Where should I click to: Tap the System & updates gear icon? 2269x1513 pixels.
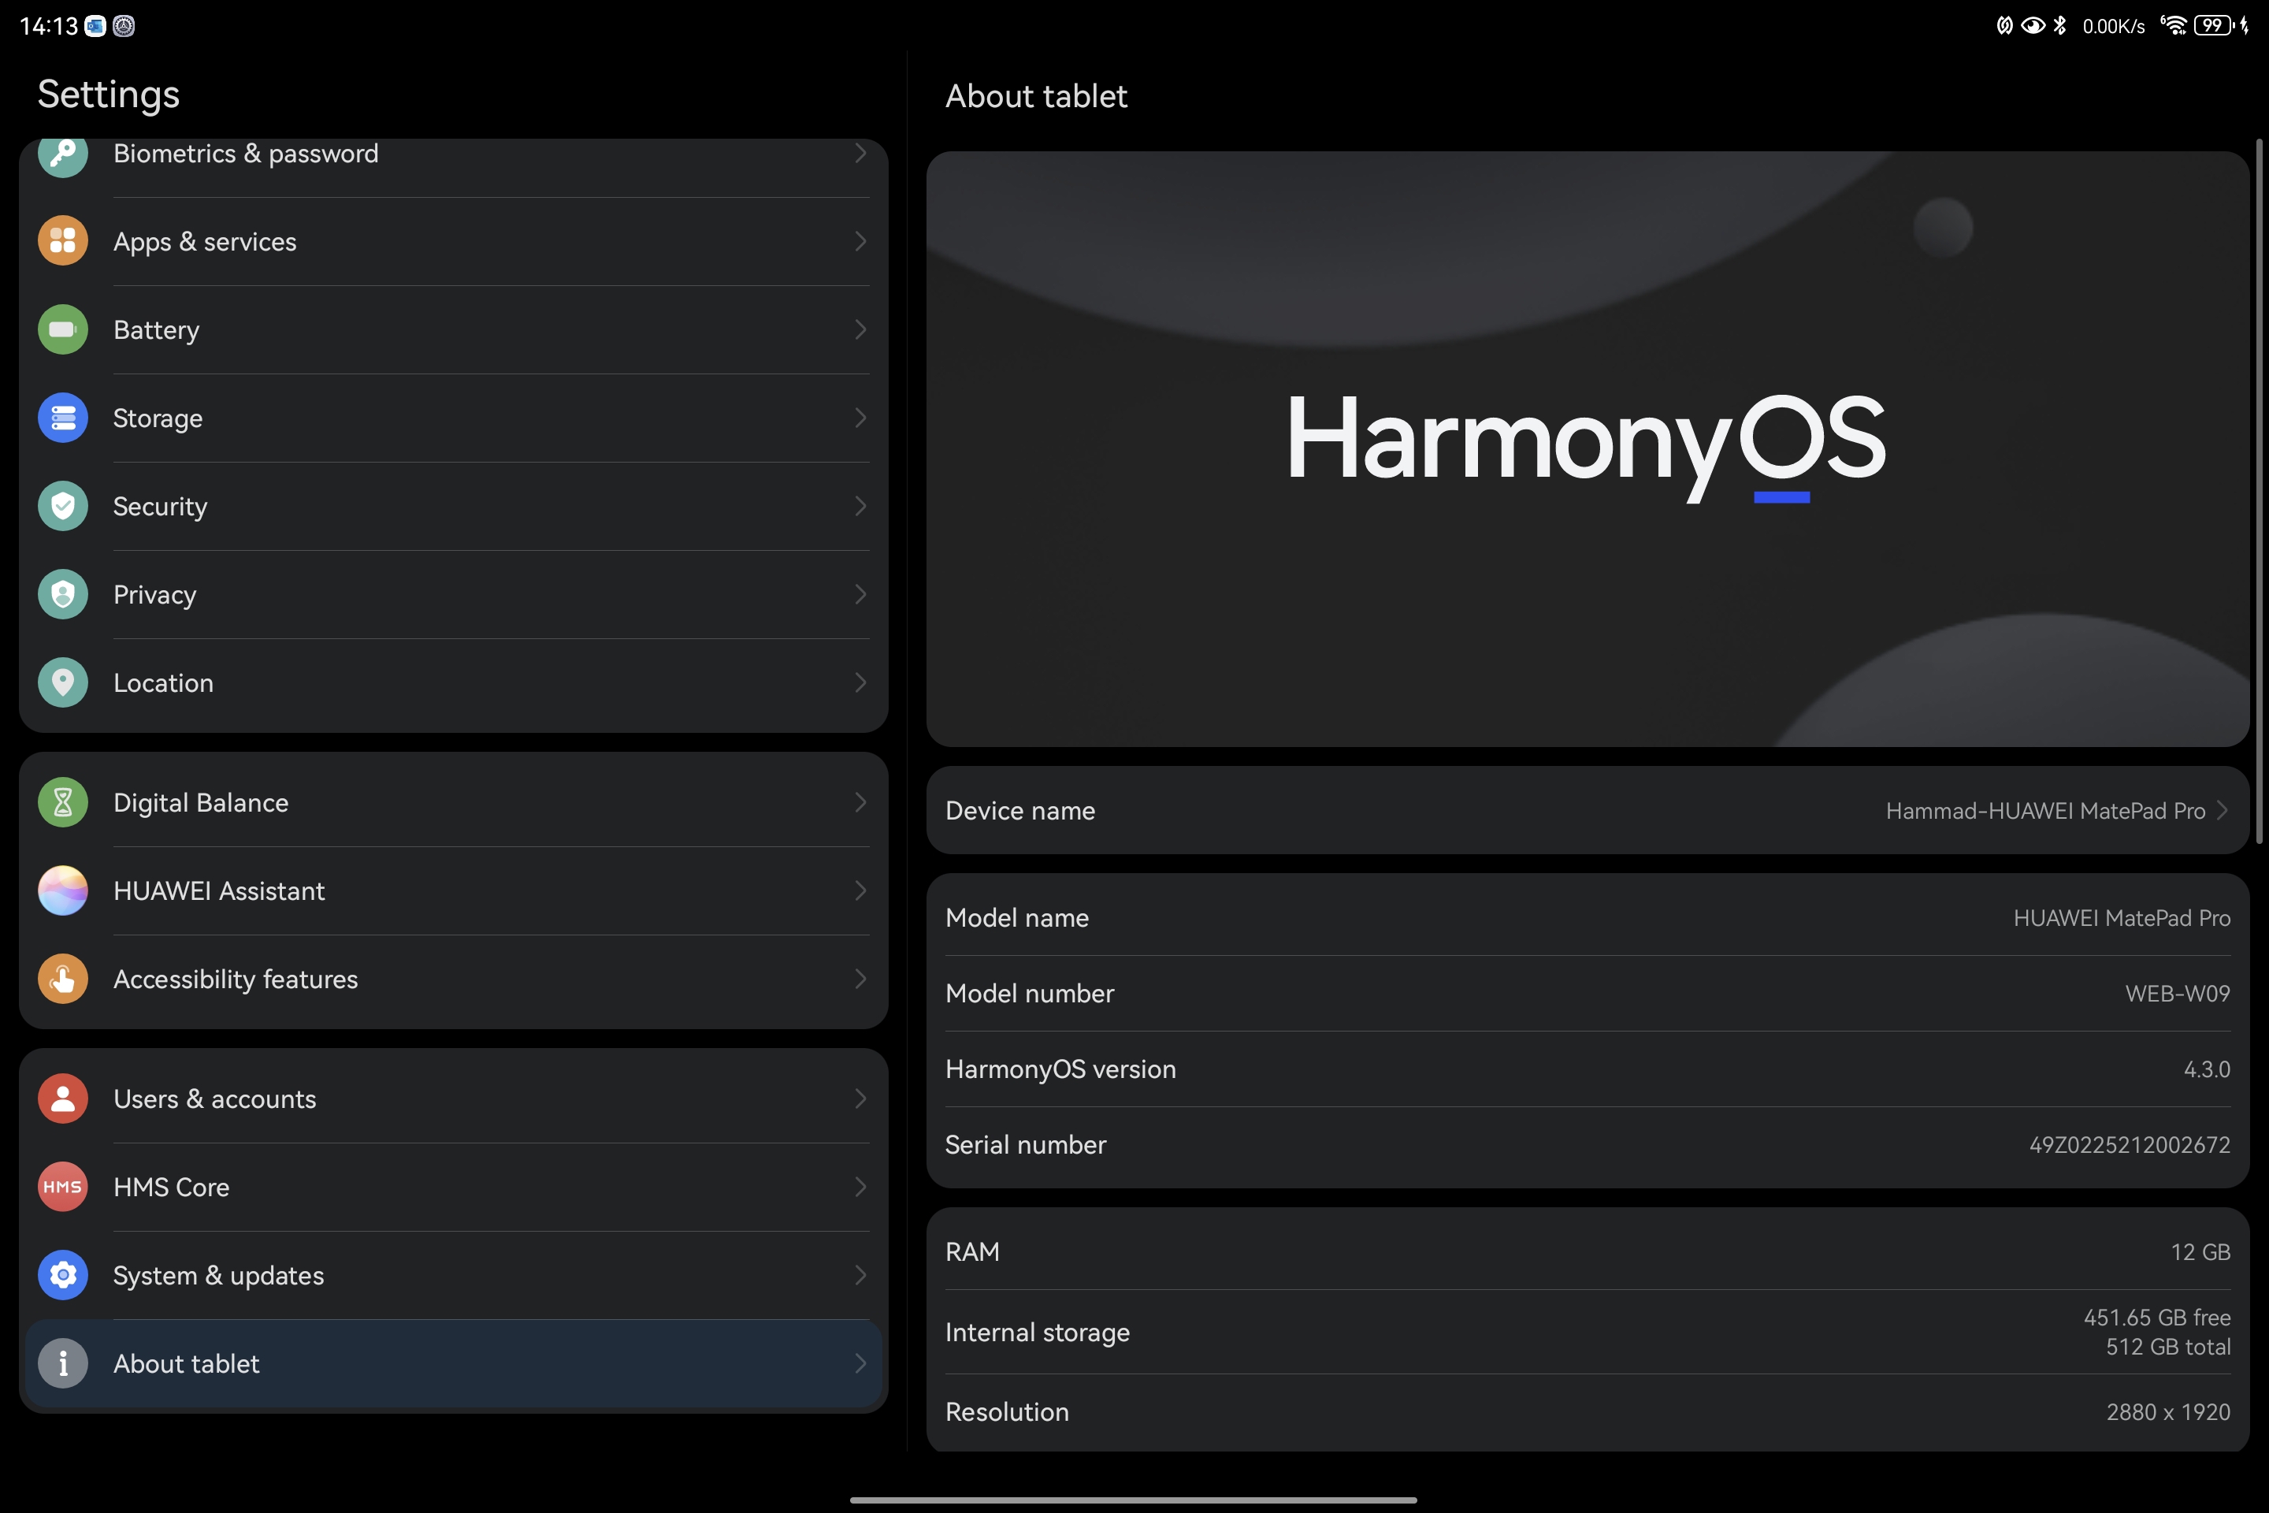point(63,1276)
